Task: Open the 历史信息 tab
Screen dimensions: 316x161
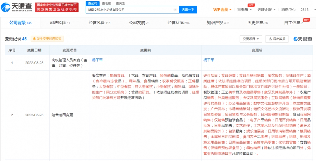Action: [x=257, y=23]
